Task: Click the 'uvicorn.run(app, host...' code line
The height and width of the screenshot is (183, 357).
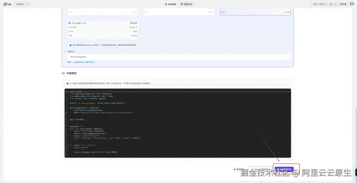Action: (x=95, y=152)
